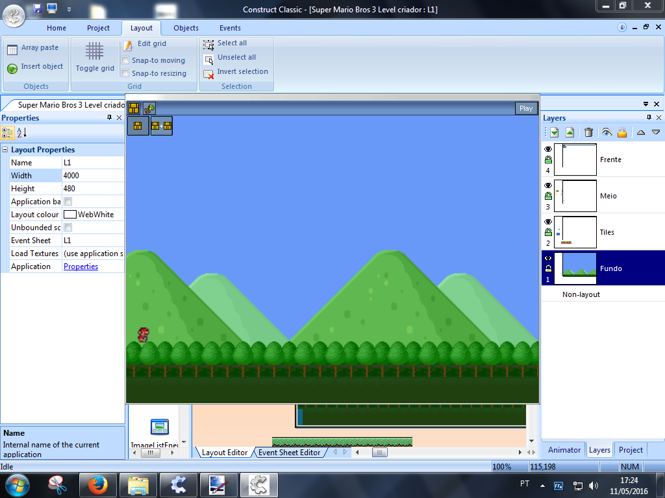Select the Meio layer thumbnail
Viewport: 665px width, 498px height.
[x=575, y=196]
